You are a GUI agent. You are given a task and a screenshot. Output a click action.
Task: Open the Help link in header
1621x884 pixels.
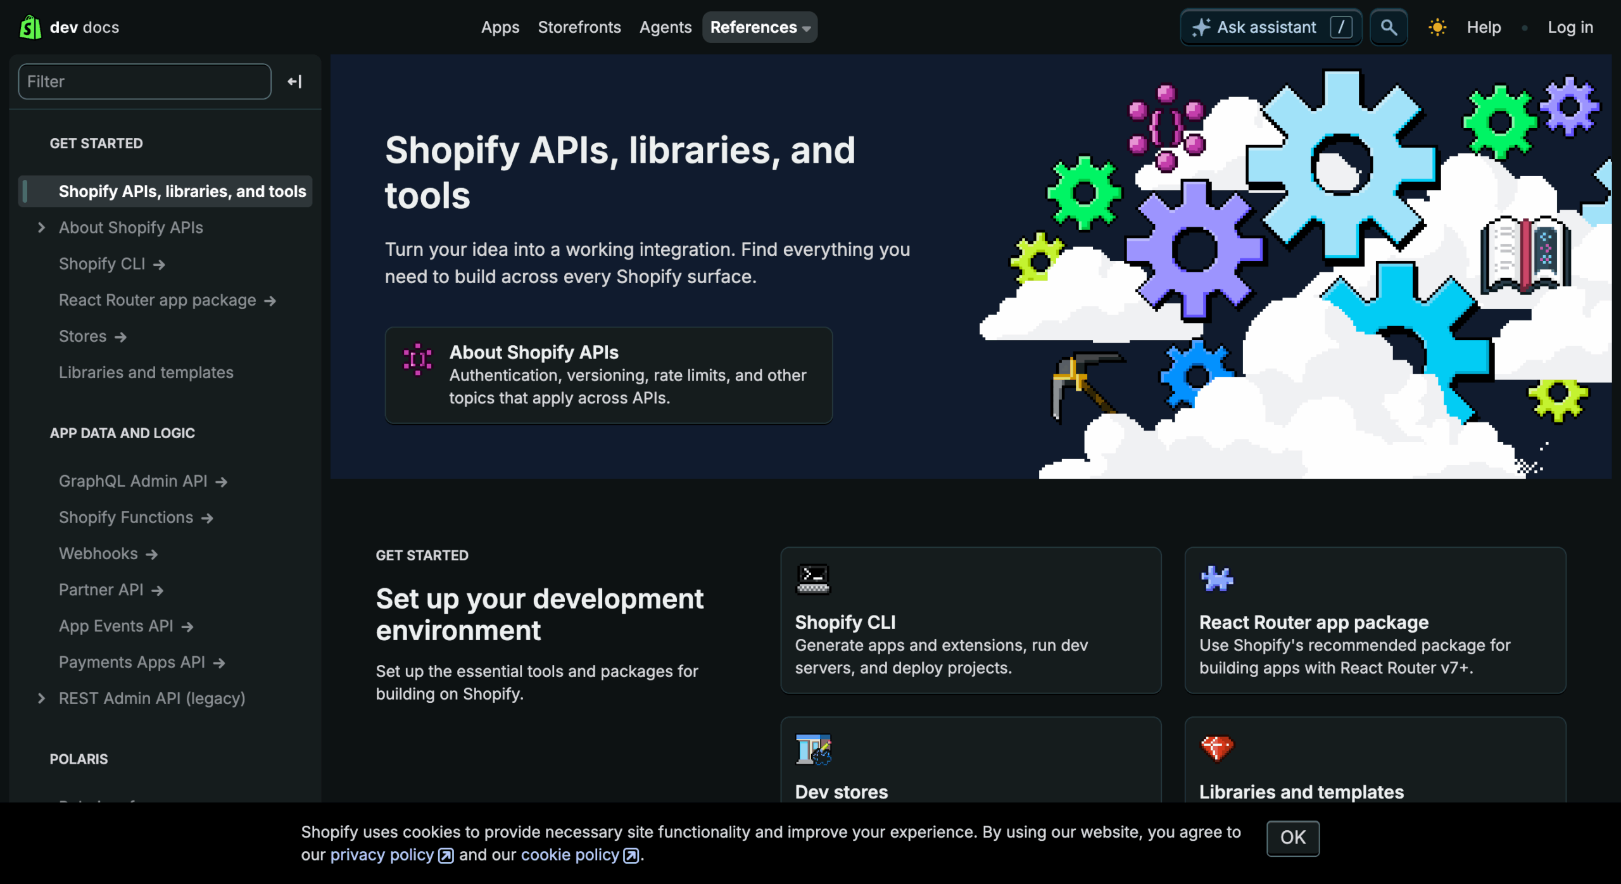point(1484,27)
